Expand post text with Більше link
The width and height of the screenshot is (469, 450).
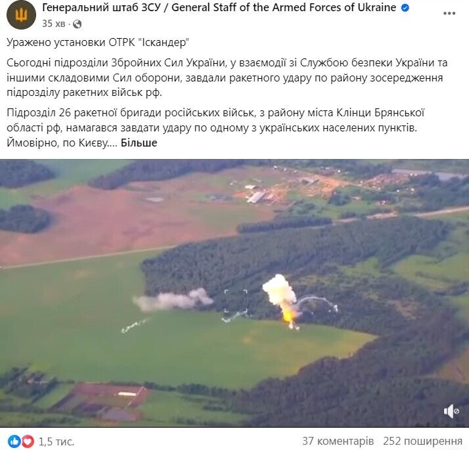click(139, 143)
